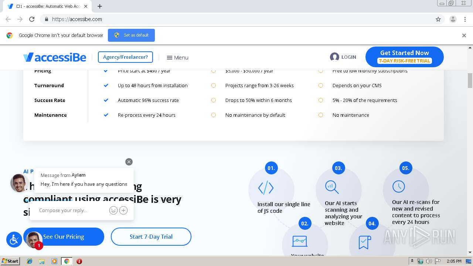Click the Agency/Freelancer? button
Screen dimensions: 473x266
point(125,57)
